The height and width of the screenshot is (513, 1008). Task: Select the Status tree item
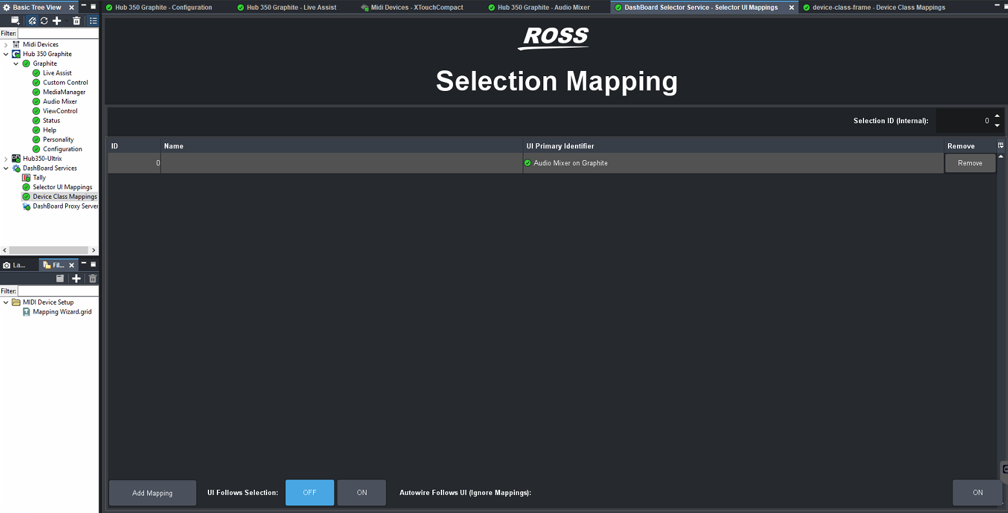(x=52, y=121)
